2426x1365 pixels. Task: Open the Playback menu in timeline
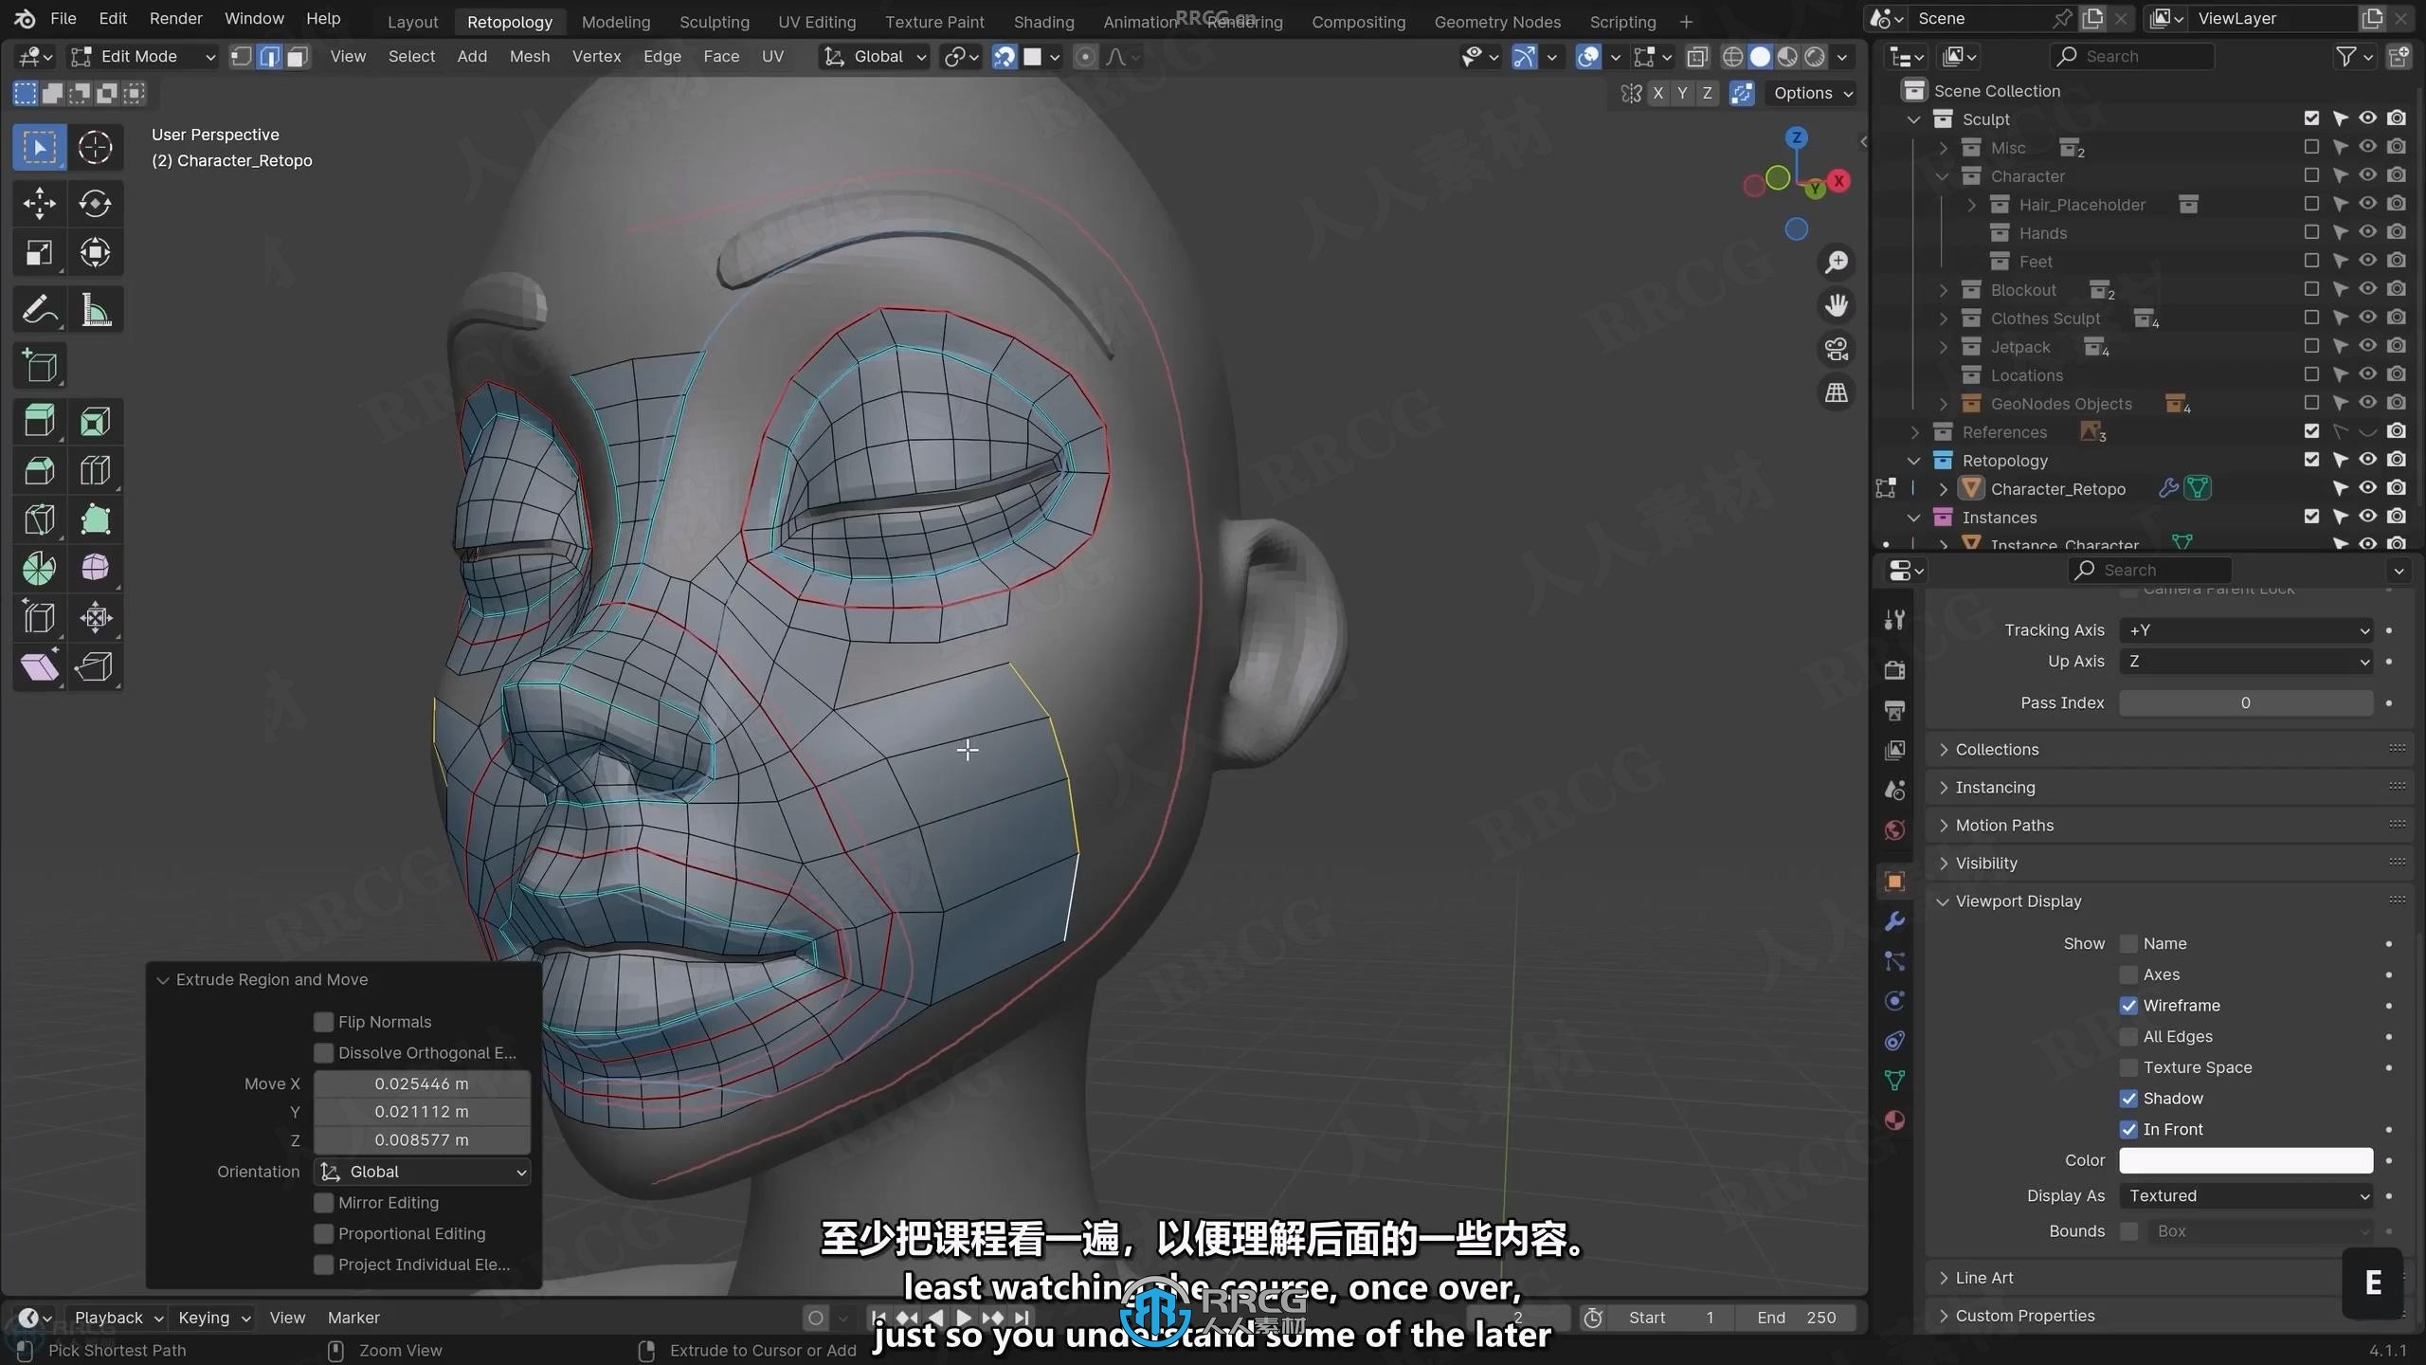coord(118,1318)
